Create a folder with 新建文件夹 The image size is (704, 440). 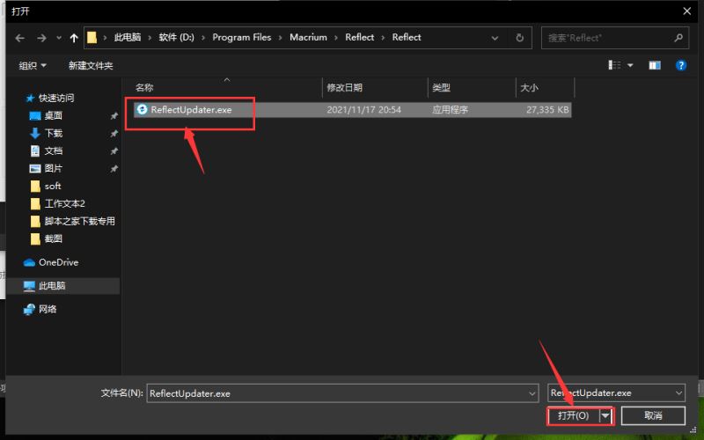click(91, 65)
